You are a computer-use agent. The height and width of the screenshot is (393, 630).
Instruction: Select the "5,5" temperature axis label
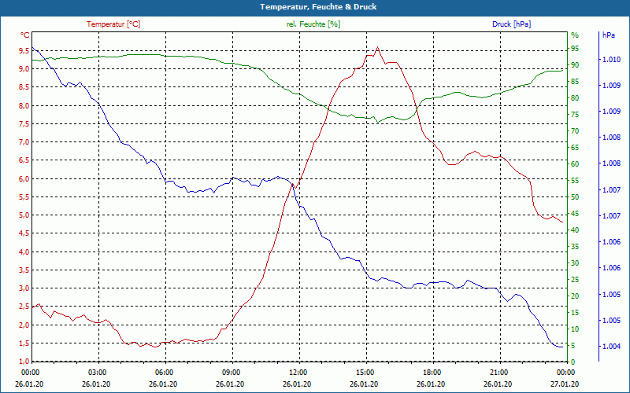pos(24,197)
